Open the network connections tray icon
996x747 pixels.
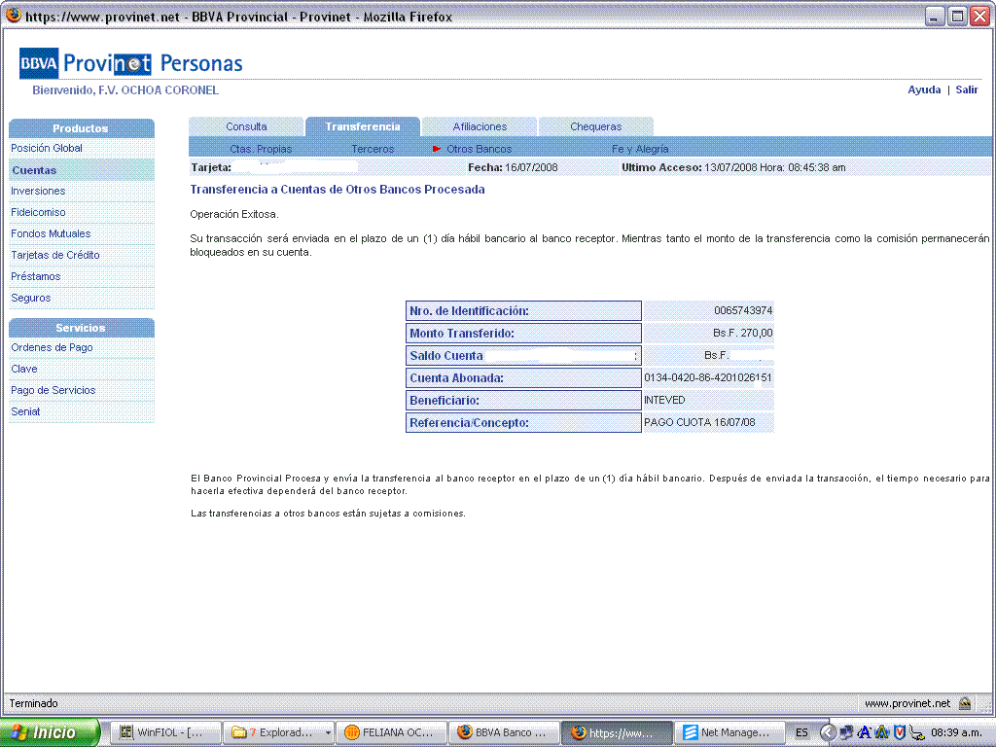(x=845, y=732)
